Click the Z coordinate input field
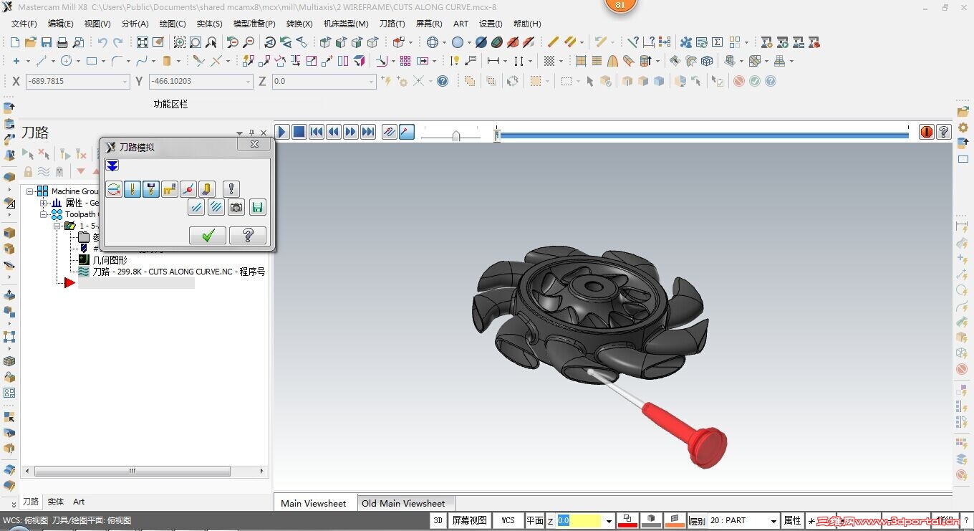974x531 pixels. 324,82
